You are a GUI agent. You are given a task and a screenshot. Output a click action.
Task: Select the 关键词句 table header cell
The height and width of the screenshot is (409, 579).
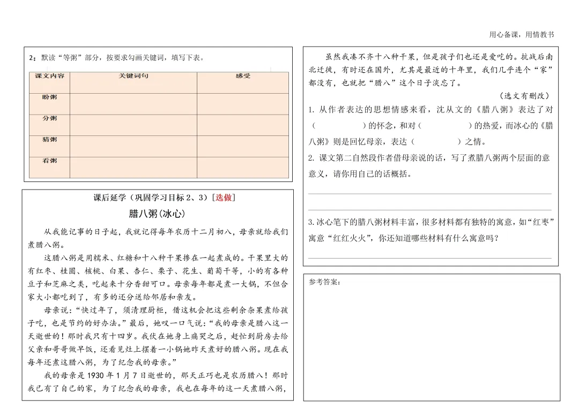click(x=133, y=82)
